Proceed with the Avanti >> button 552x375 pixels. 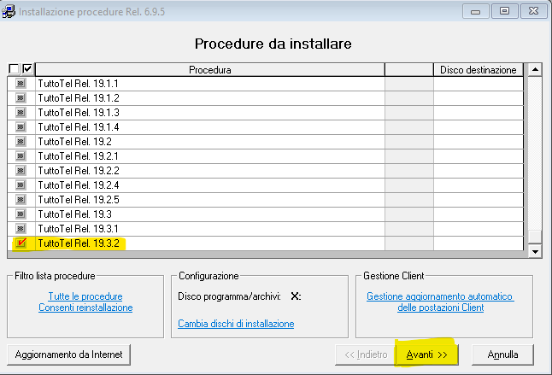427,354
